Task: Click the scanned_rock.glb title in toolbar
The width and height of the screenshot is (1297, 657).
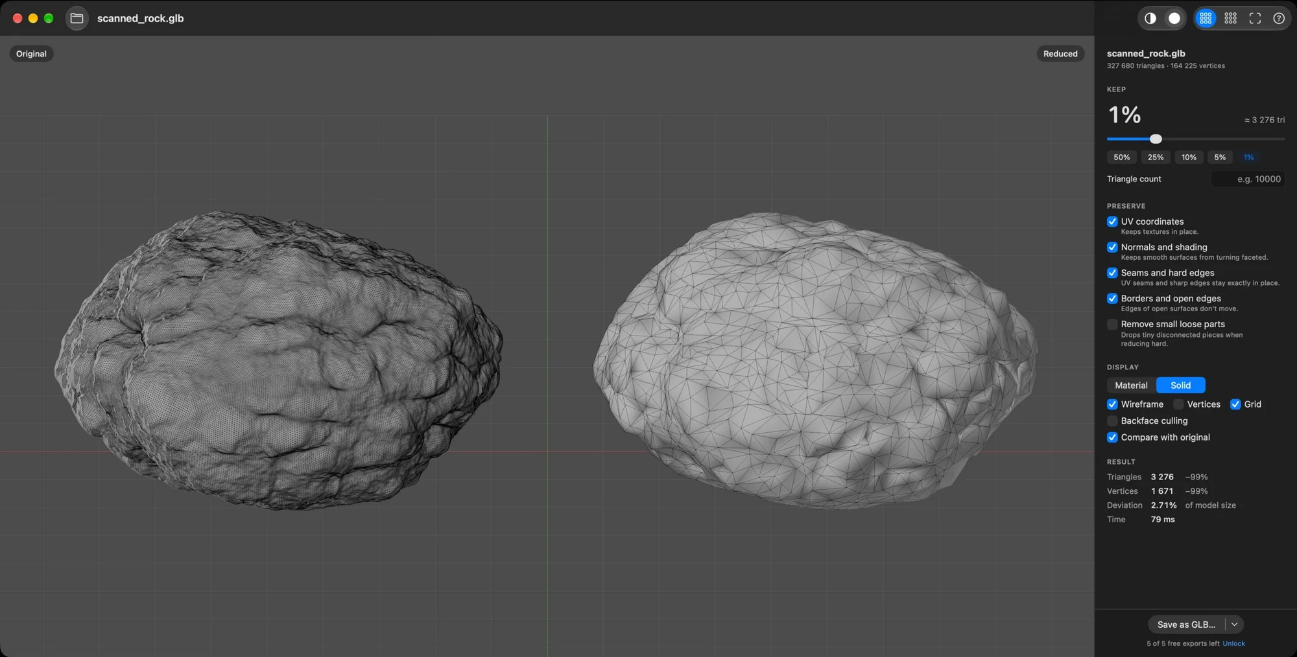Action: tap(141, 18)
